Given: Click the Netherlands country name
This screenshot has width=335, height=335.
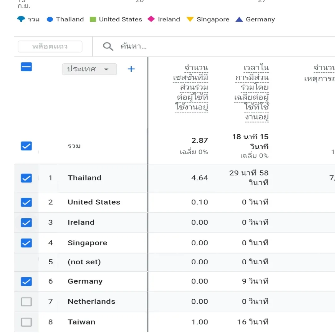Looking at the screenshot, I should coord(92,301).
